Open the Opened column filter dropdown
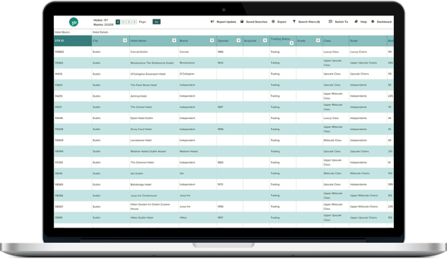The image size is (447, 259). [x=238, y=40]
